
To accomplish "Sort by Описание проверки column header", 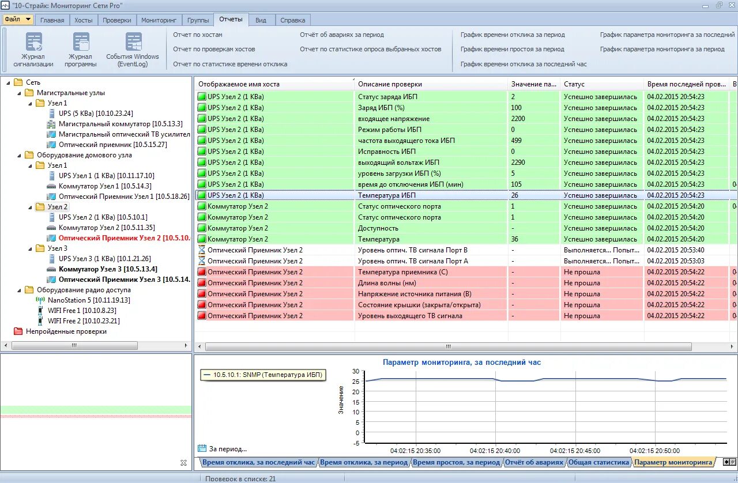I will [x=431, y=84].
